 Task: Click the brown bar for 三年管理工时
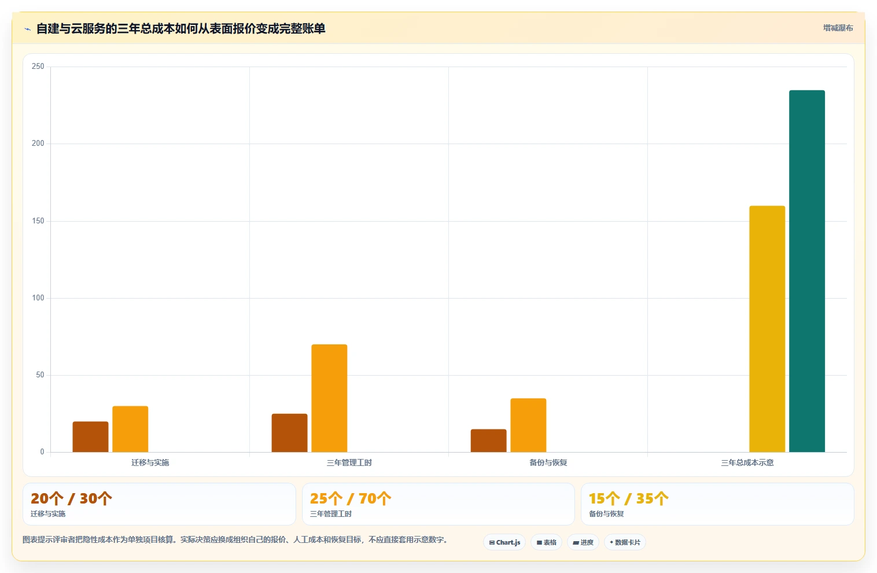coord(289,433)
